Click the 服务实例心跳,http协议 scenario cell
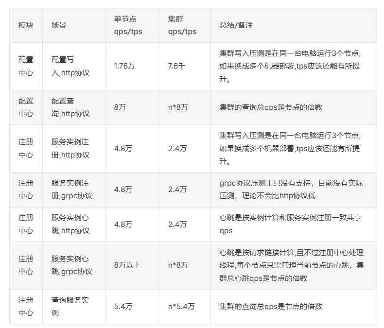 [x=70, y=224]
